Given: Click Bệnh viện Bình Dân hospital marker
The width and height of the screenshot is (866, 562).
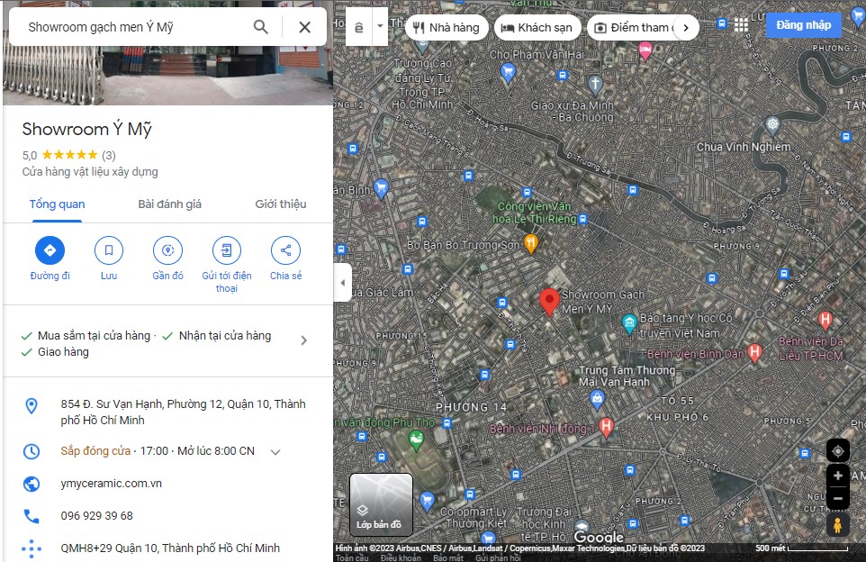Looking at the screenshot, I should tap(754, 352).
